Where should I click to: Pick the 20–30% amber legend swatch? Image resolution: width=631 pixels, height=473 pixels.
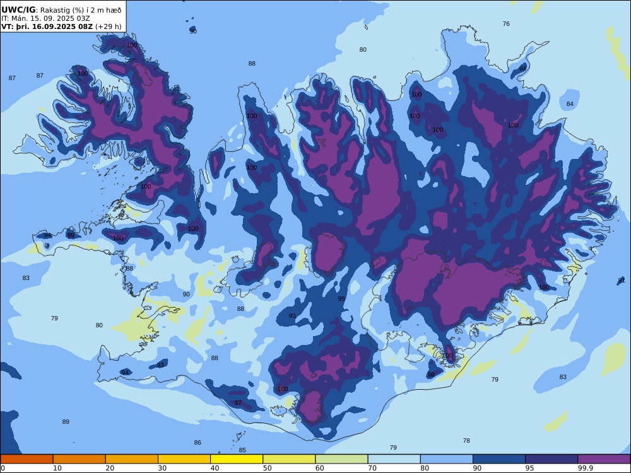[x=132, y=459]
